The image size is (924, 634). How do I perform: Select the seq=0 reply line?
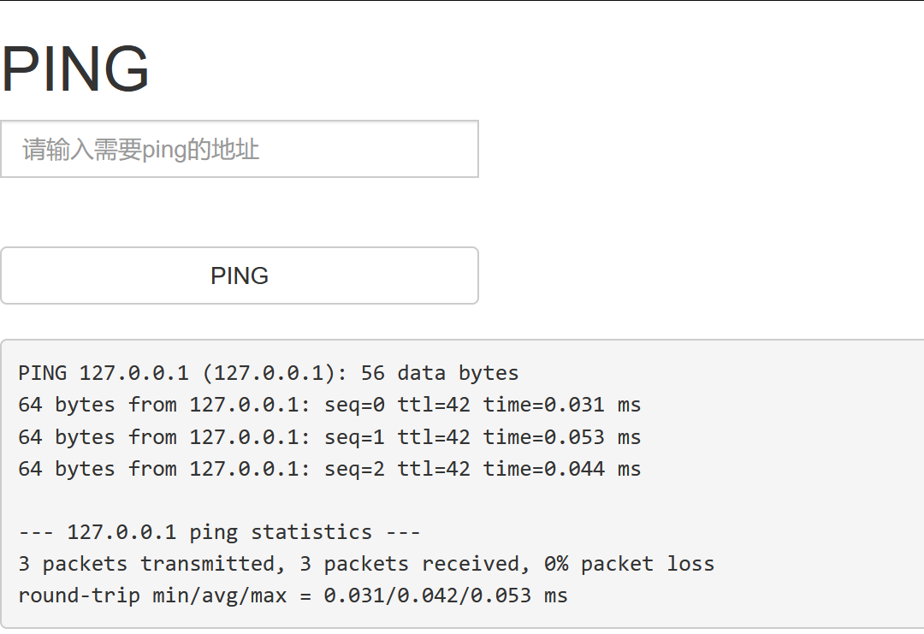[x=329, y=405]
